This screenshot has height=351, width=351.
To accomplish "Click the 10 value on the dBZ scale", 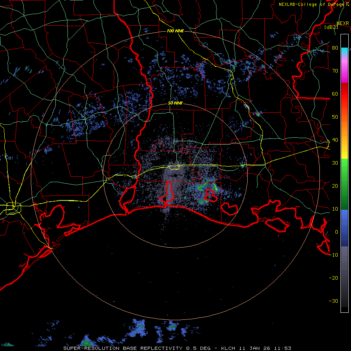I will pyautogui.click(x=335, y=209).
